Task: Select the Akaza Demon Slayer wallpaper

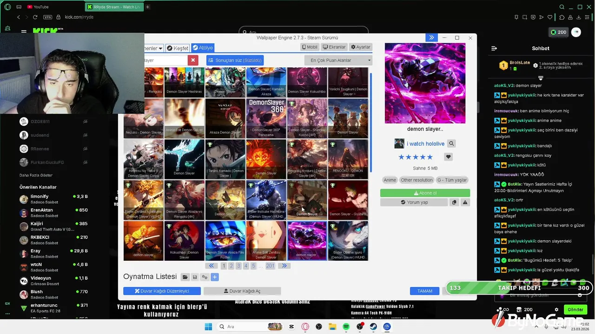Action: pyautogui.click(x=225, y=118)
